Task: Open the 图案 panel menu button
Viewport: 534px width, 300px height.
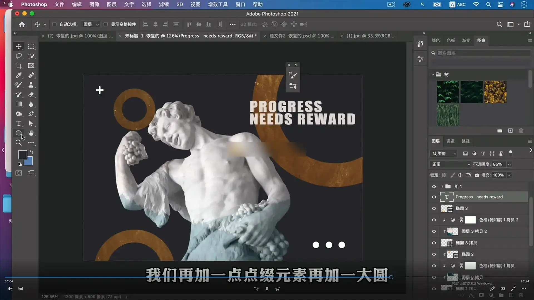Action: 530,41
